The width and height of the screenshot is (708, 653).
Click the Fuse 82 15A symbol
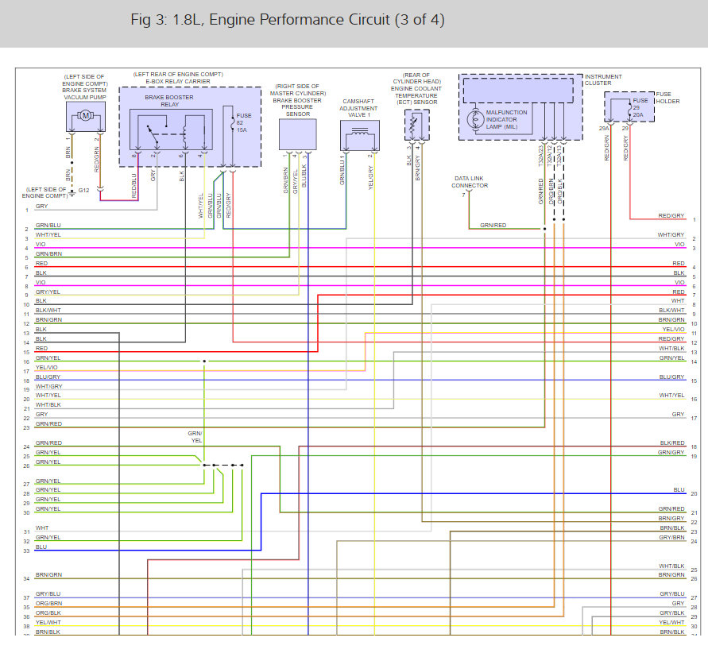click(233, 124)
